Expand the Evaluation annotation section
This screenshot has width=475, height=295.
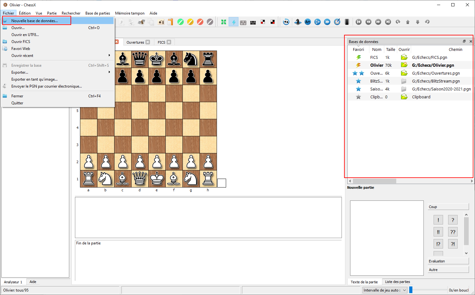(x=448, y=261)
